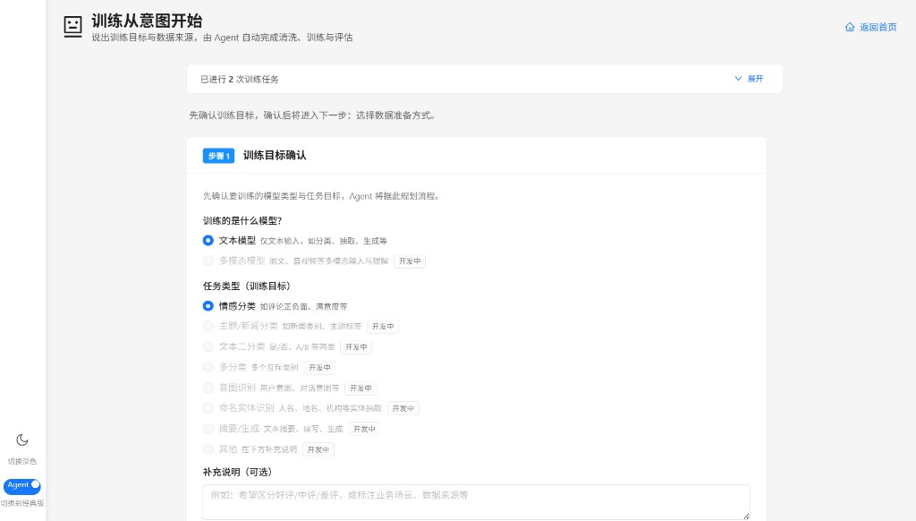Expand the 已进行 2 次训练任务 panel
Image resolution: width=916 pixels, height=521 pixels.
click(x=484, y=79)
